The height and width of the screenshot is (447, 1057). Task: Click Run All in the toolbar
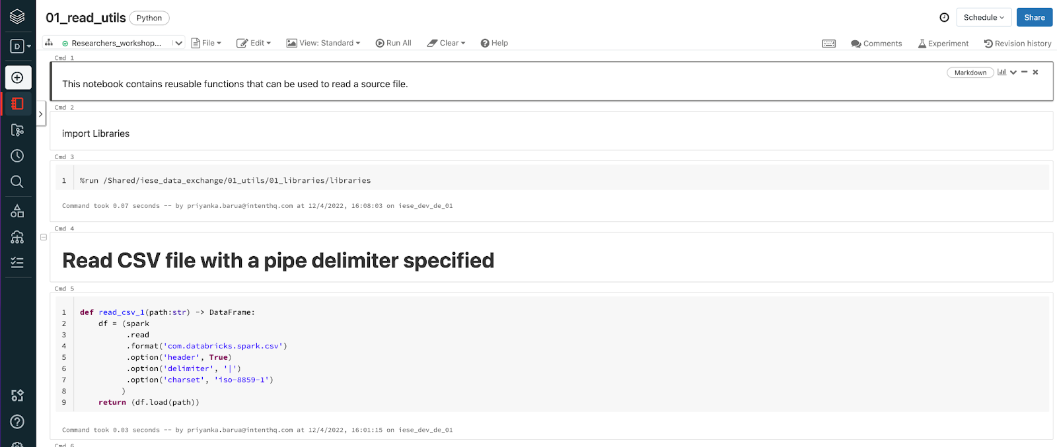[x=394, y=43]
